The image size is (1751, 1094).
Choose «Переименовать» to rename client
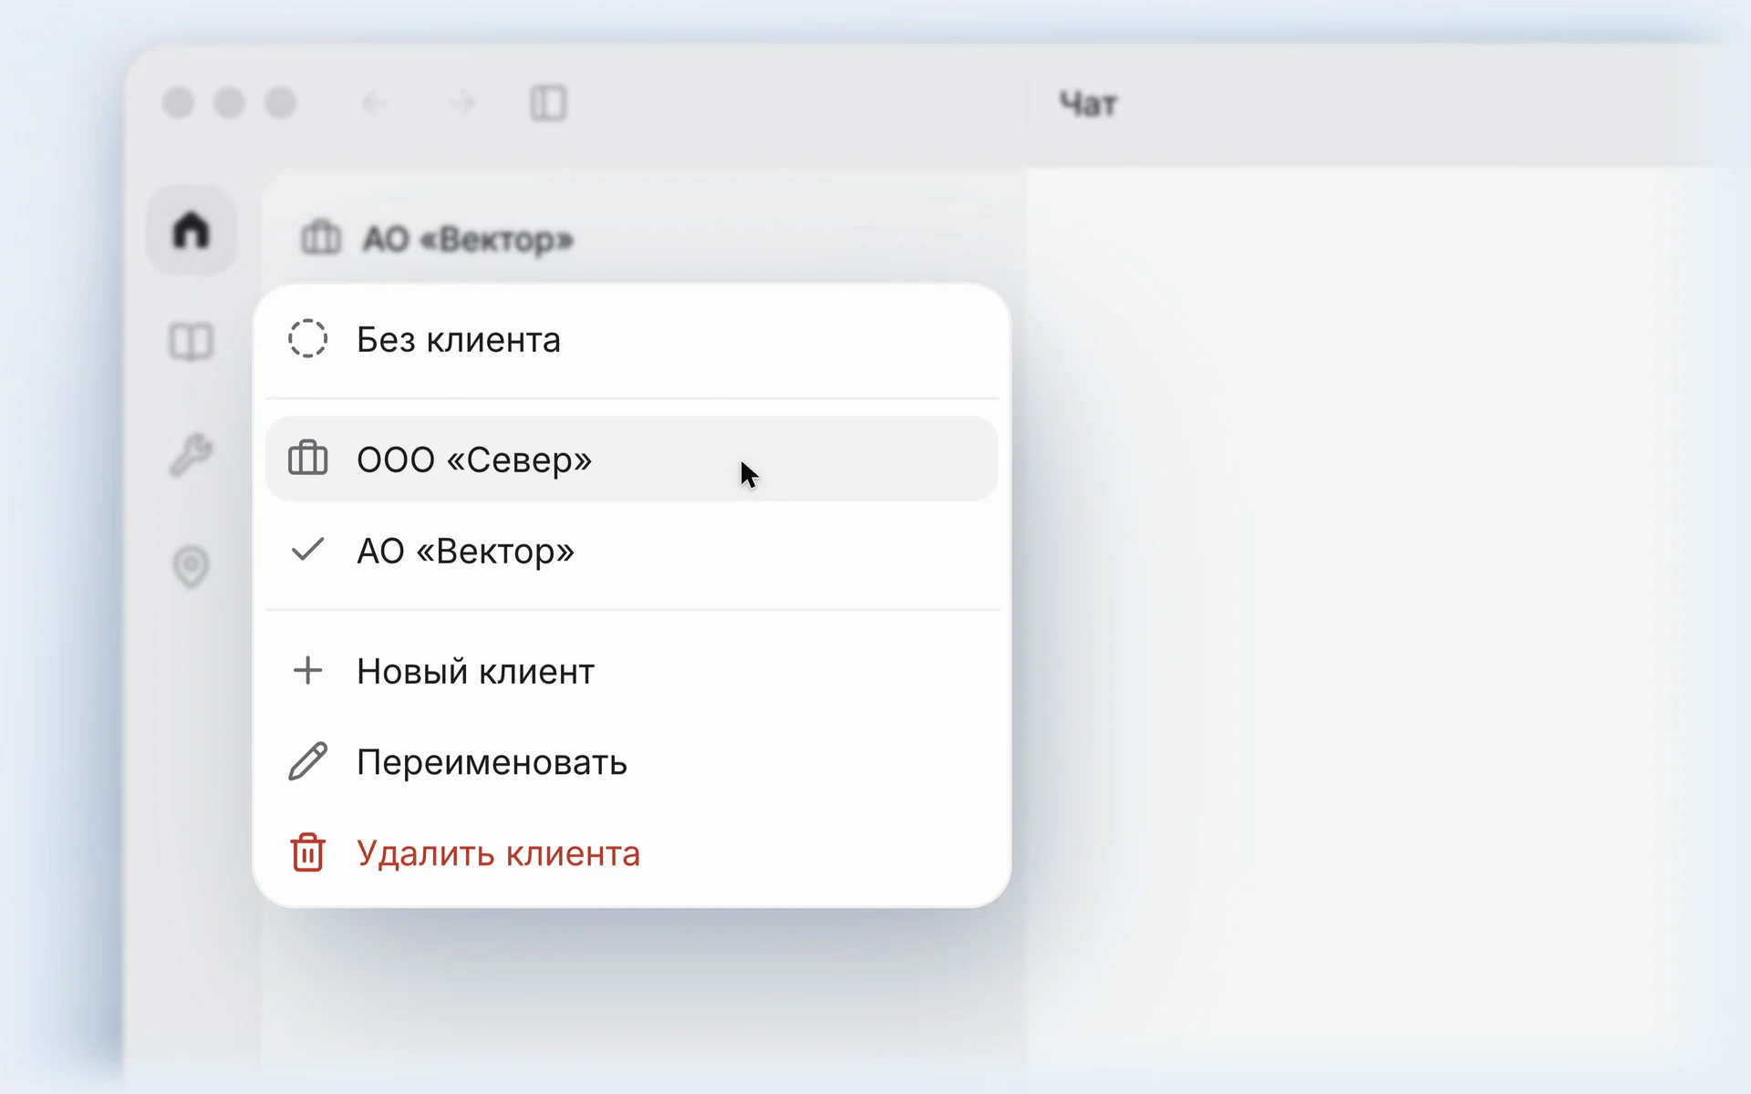point(632,762)
